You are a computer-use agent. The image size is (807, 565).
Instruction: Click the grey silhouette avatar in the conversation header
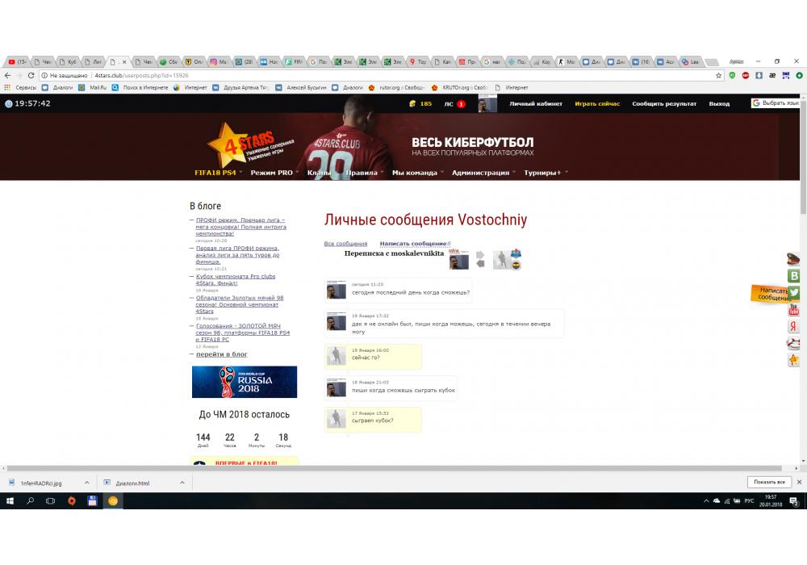tap(501, 260)
